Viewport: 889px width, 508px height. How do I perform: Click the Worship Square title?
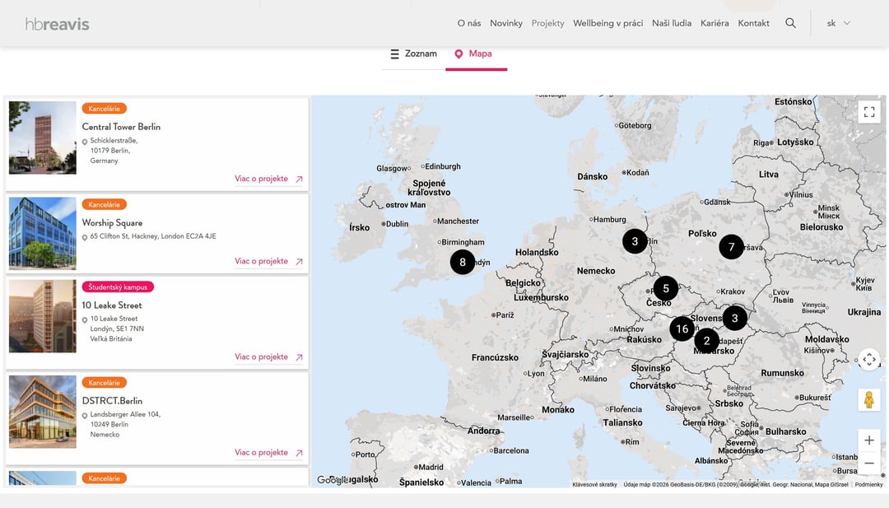click(112, 223)
